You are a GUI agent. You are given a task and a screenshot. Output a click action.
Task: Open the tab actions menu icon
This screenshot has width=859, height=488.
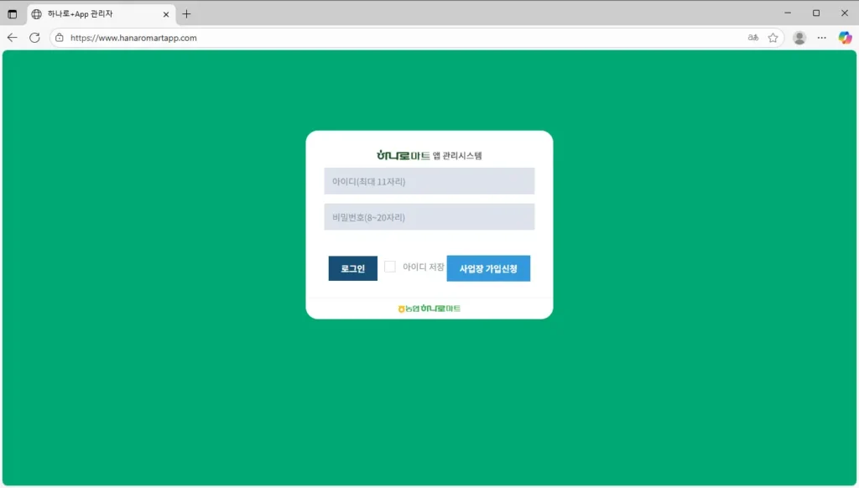[x=13, y=14]
